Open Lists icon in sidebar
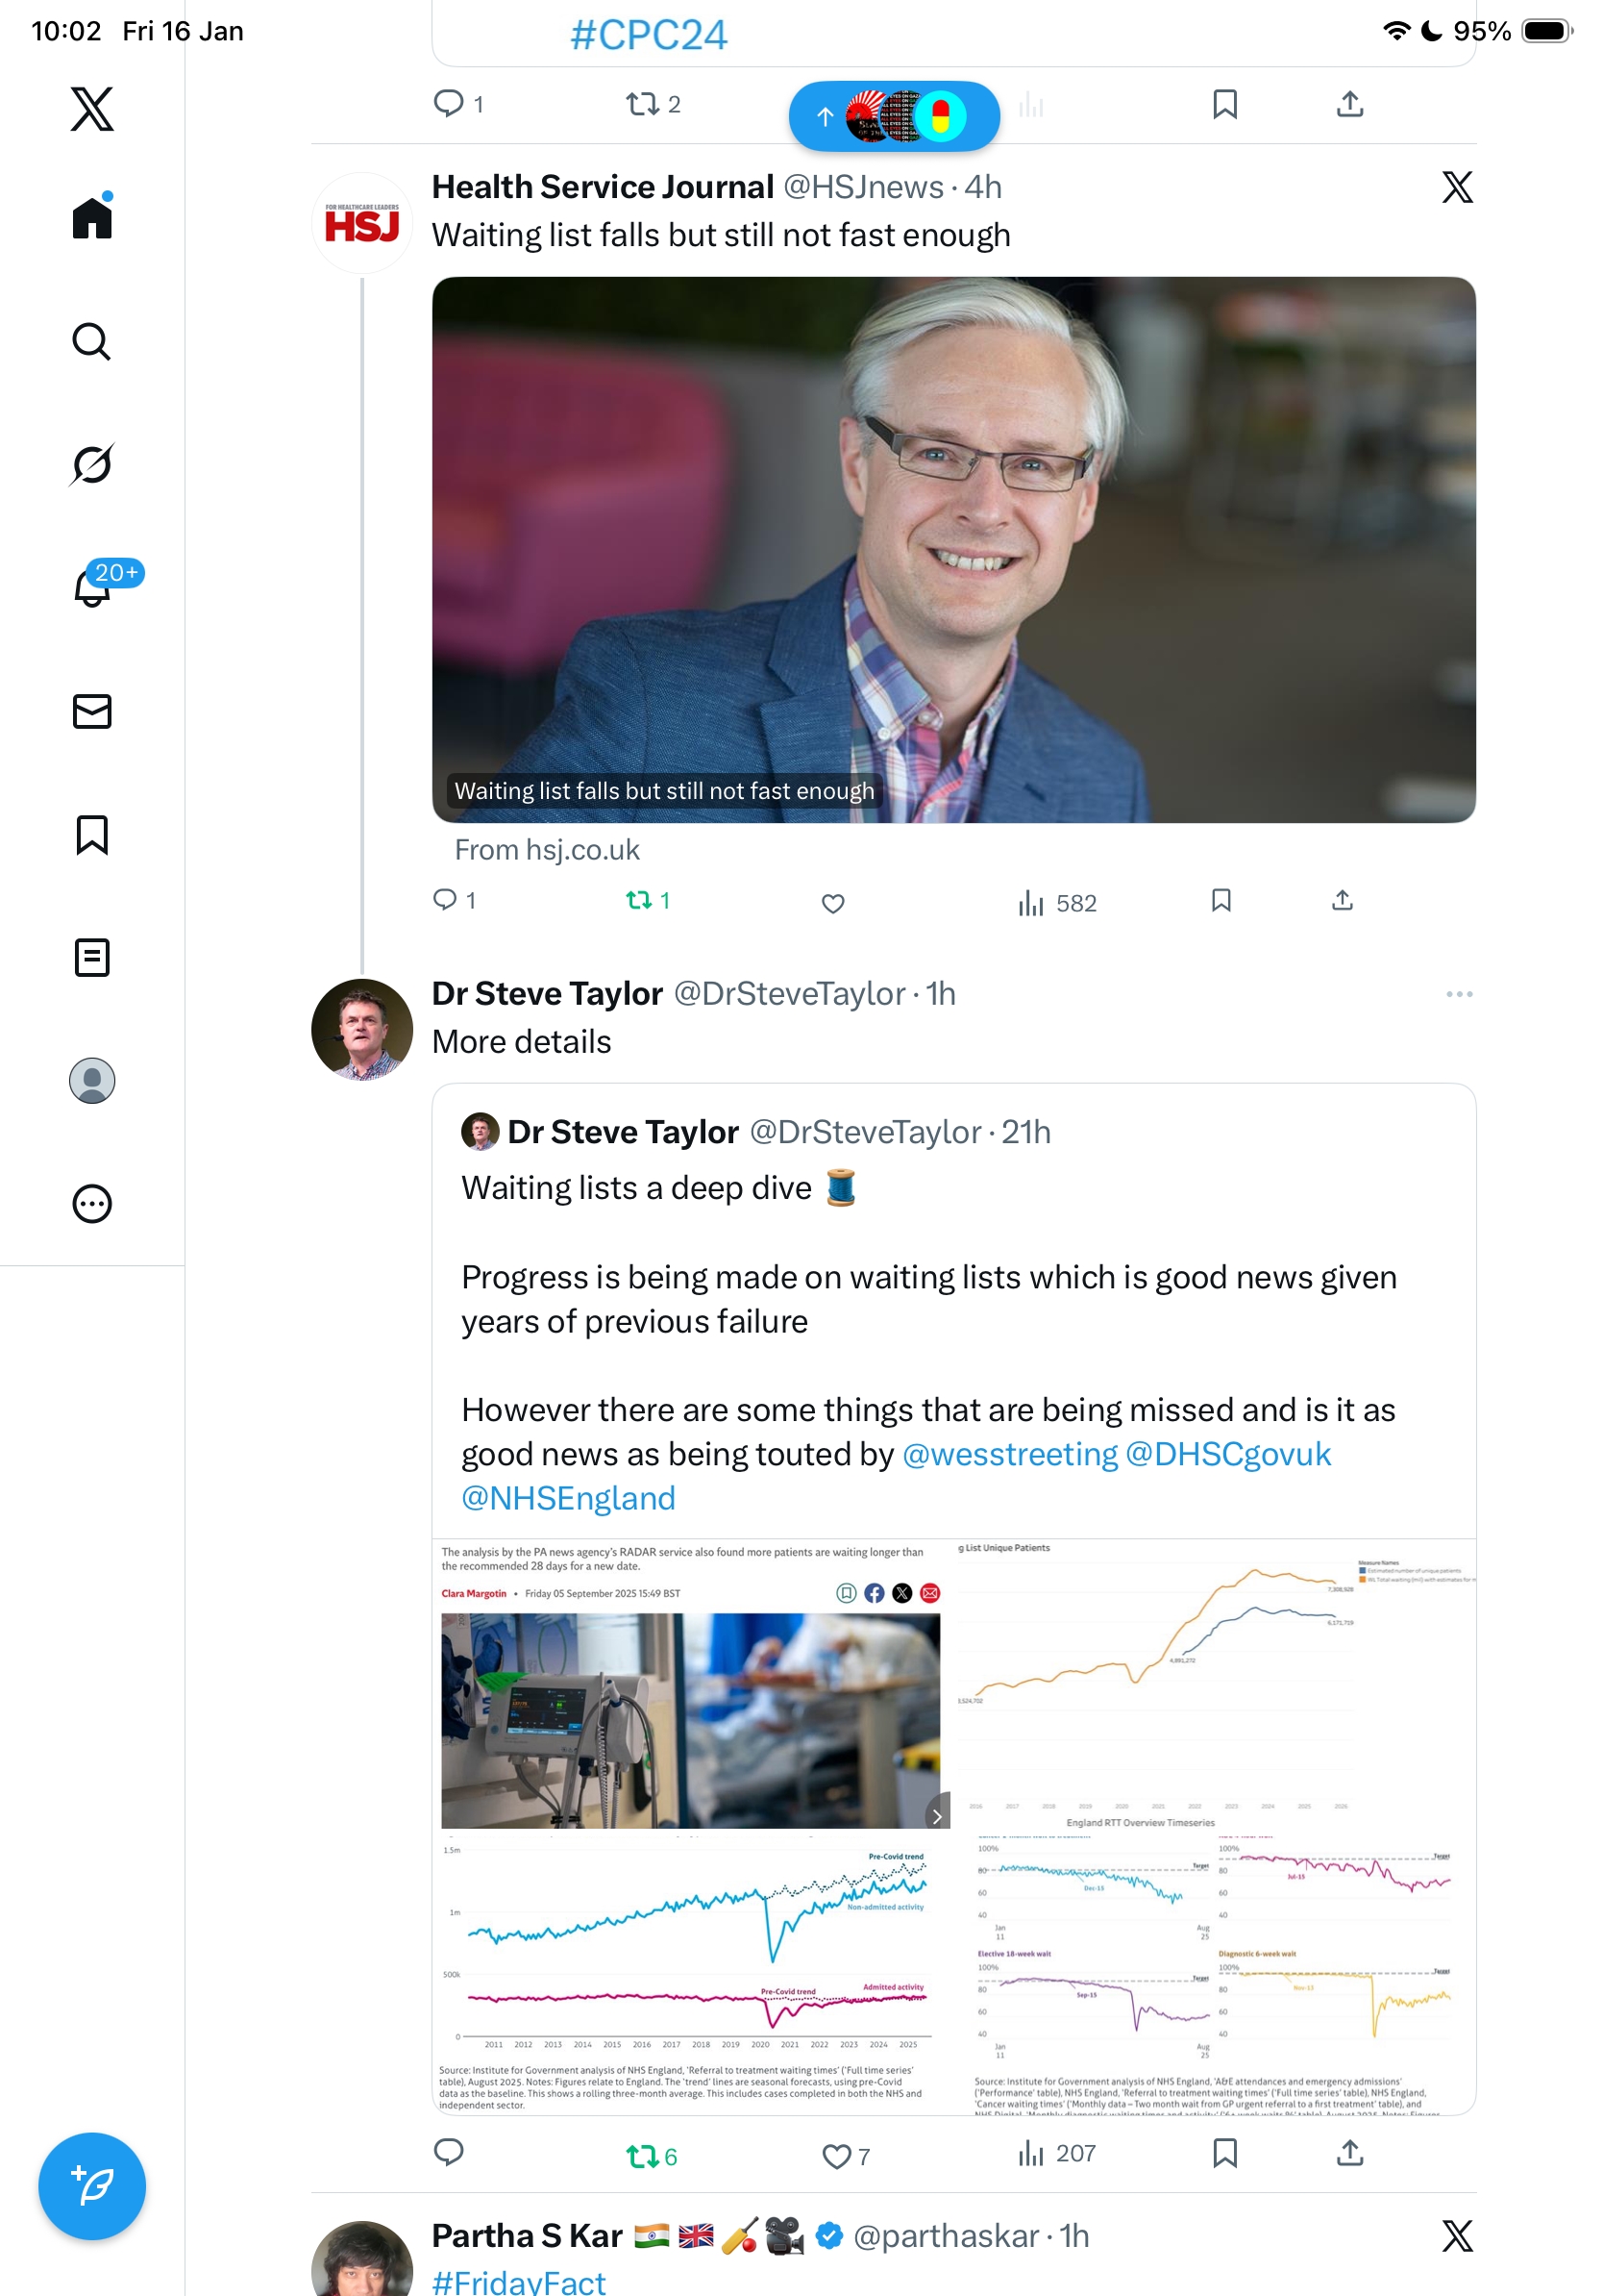 [x=92, y=957]
